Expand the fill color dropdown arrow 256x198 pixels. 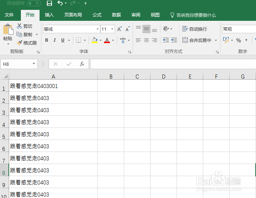click(x=100, y=40)
